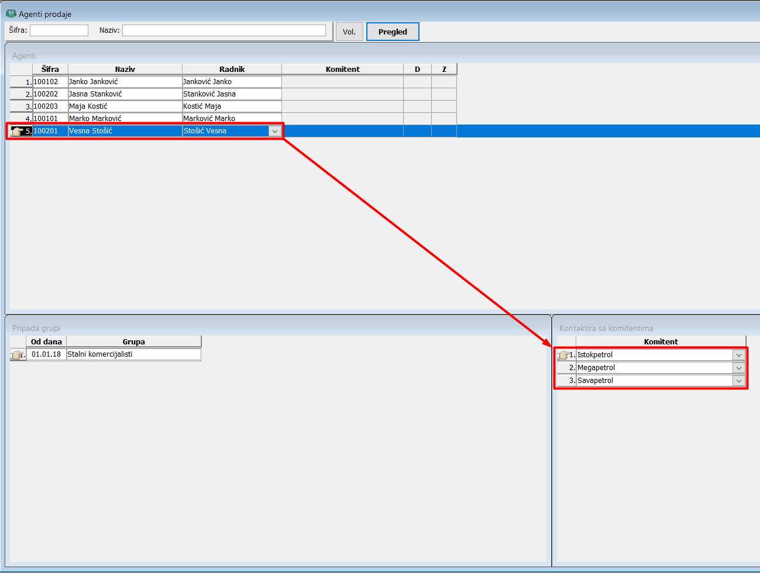Click the Vesna Stošić name cell
The image size is (760, 573).
coord(125,131)
